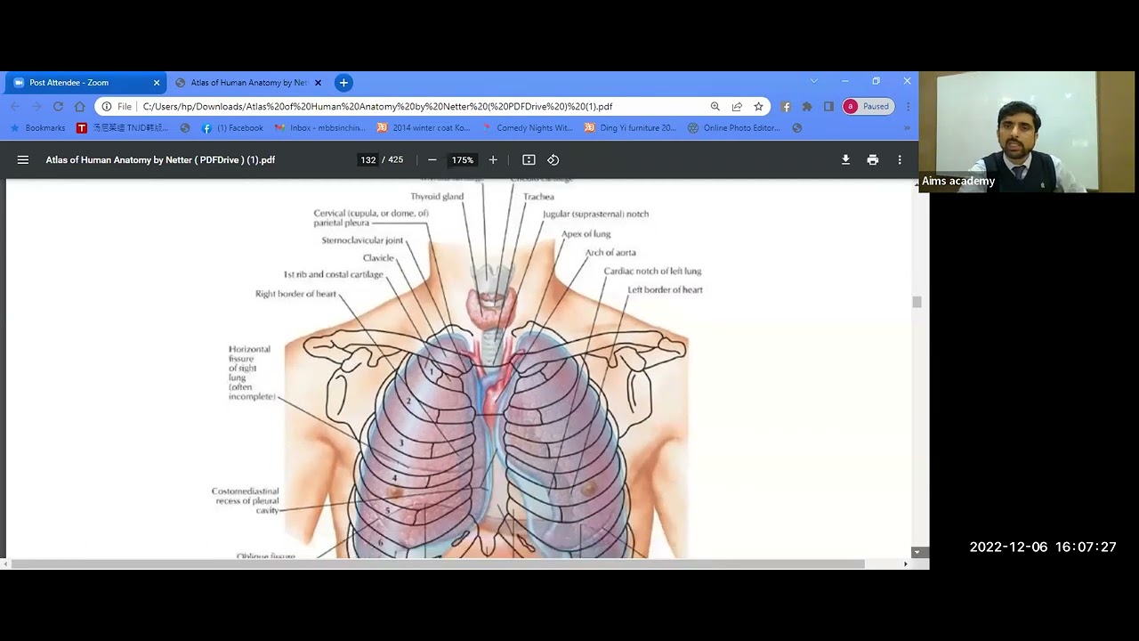Go to the browser home page

[80, 107]
